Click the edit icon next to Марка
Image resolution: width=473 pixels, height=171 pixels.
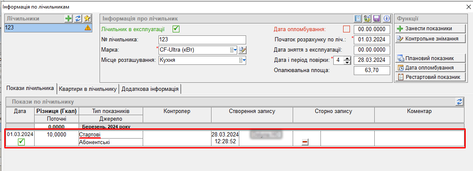[x=243, y=50]
